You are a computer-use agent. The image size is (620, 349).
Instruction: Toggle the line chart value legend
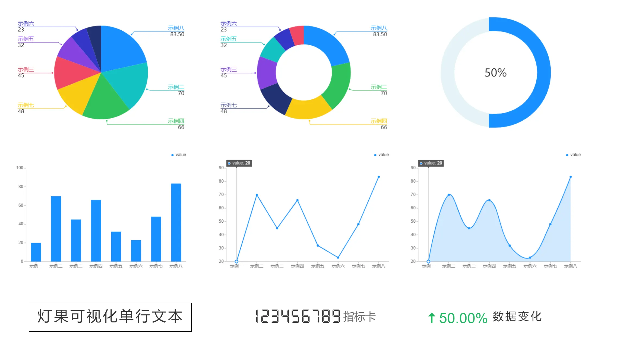point(381,155)
